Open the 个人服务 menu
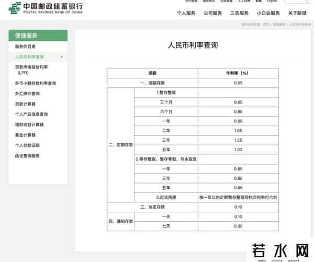This screenshot has height=262, width=314. (186, 13)
